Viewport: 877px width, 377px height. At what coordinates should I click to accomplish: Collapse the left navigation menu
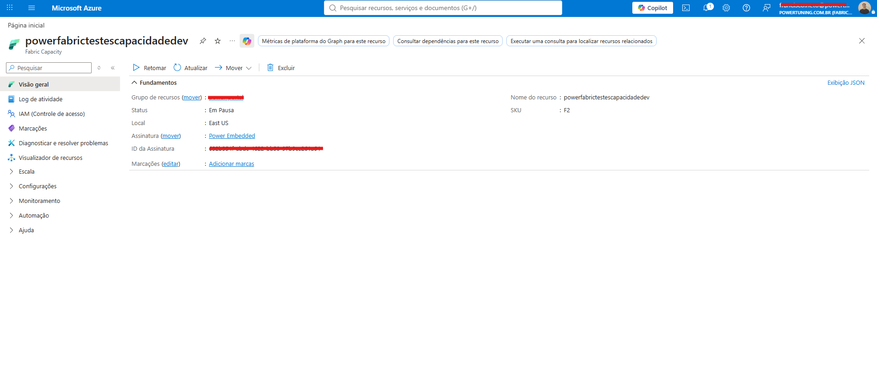click(x=113, y=68)
